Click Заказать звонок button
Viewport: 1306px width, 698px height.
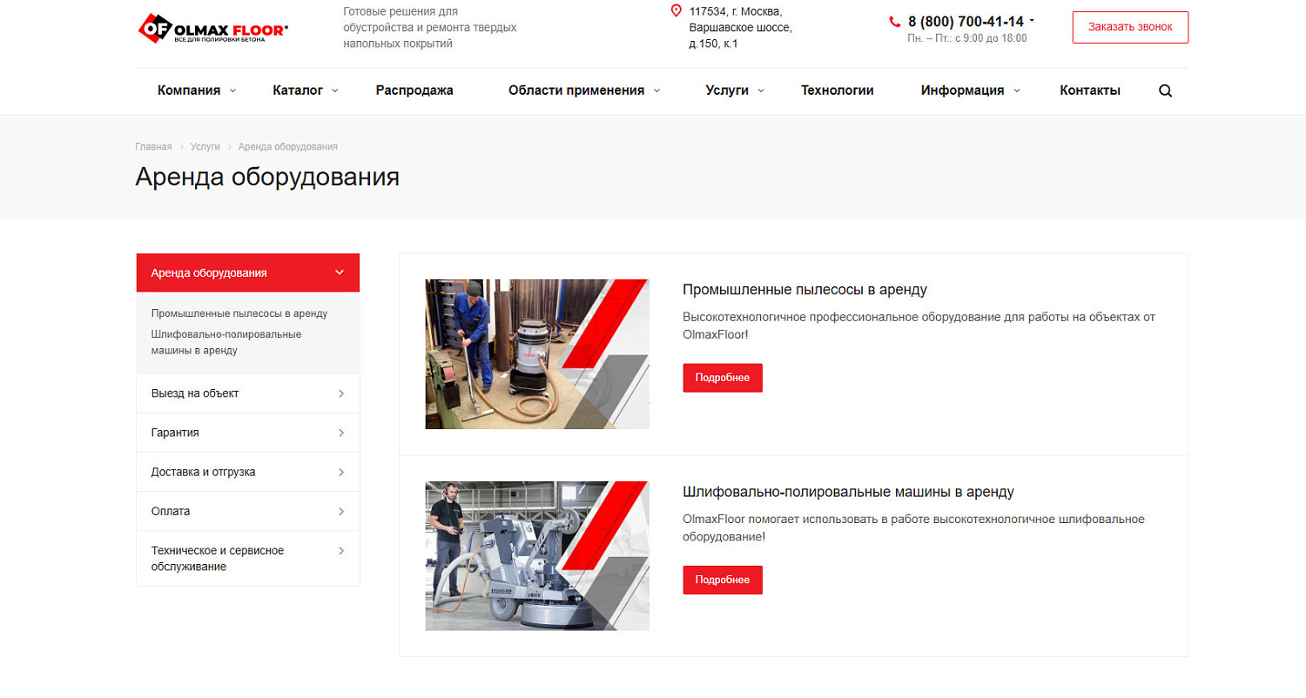pos(1129,27)
